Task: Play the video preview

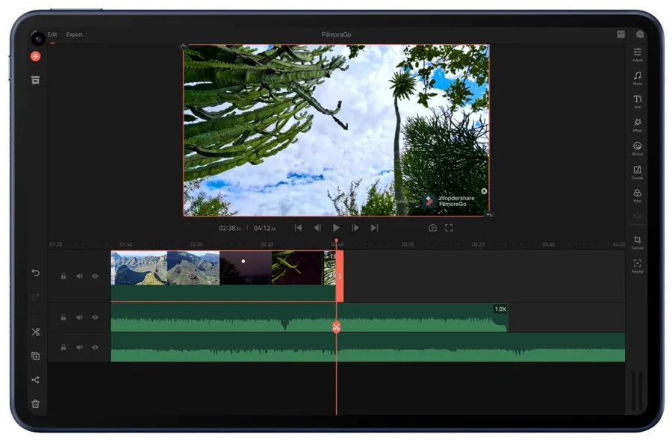Action: pos(337,228)
